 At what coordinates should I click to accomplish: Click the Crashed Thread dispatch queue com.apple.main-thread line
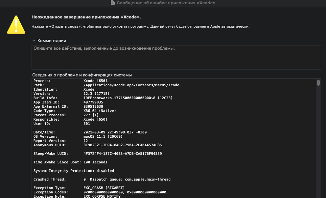(x=102, y=179)
